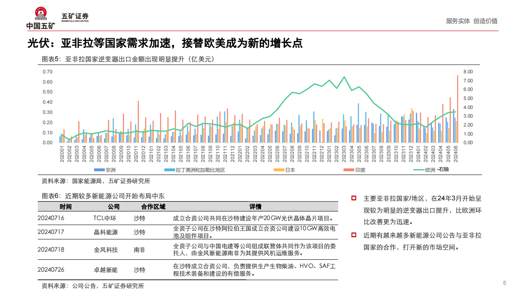Click 沙特 in the 卓越新能 row
526x295 pixels.
coord(140,270)
